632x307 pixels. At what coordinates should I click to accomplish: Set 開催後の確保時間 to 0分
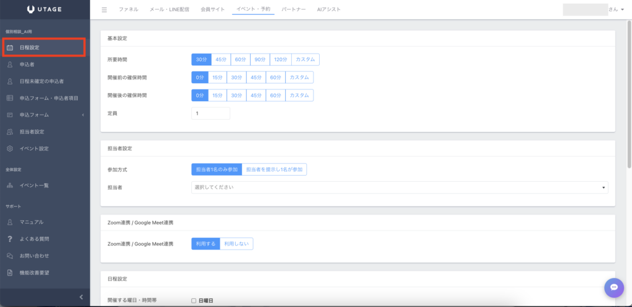(x=200, y=96)
